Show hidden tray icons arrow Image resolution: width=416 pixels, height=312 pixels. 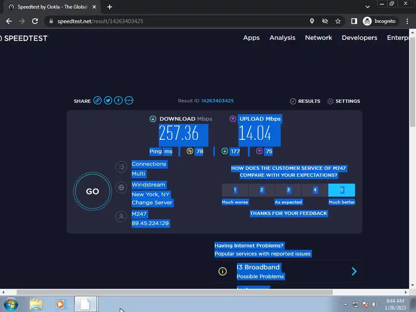[x=345, y=304]
